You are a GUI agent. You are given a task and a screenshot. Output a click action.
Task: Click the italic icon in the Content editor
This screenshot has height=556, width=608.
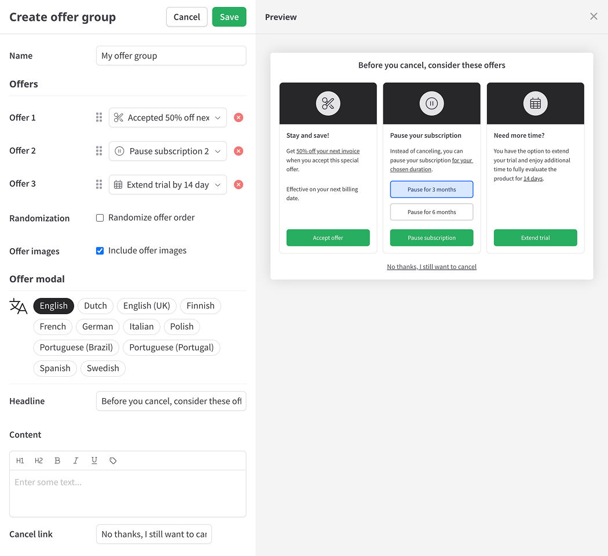(76, 461)
